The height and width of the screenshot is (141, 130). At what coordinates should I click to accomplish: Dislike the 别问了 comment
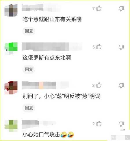pyautogui.click(x=121, y=86)
